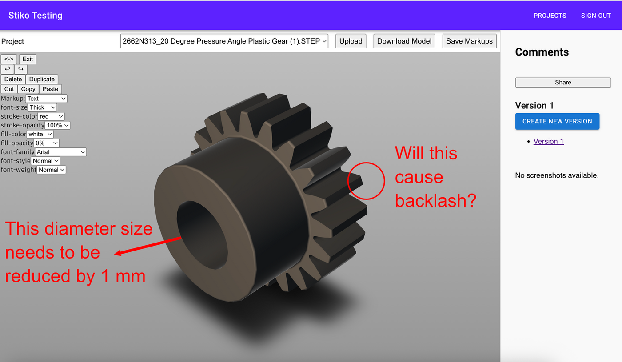Click SIGN OUT in the header
The image size is (622, 362).
[596, 16]
